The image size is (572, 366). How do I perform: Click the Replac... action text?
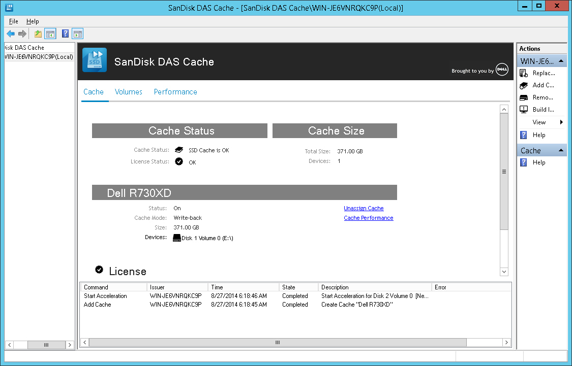coord(544,73)
